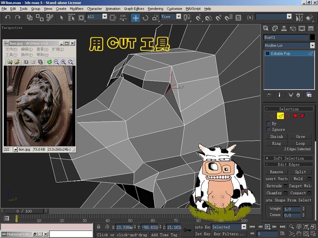318x238 pixels.
Task: Select Edge sub-object level icon
Action: tap(280, 116)
